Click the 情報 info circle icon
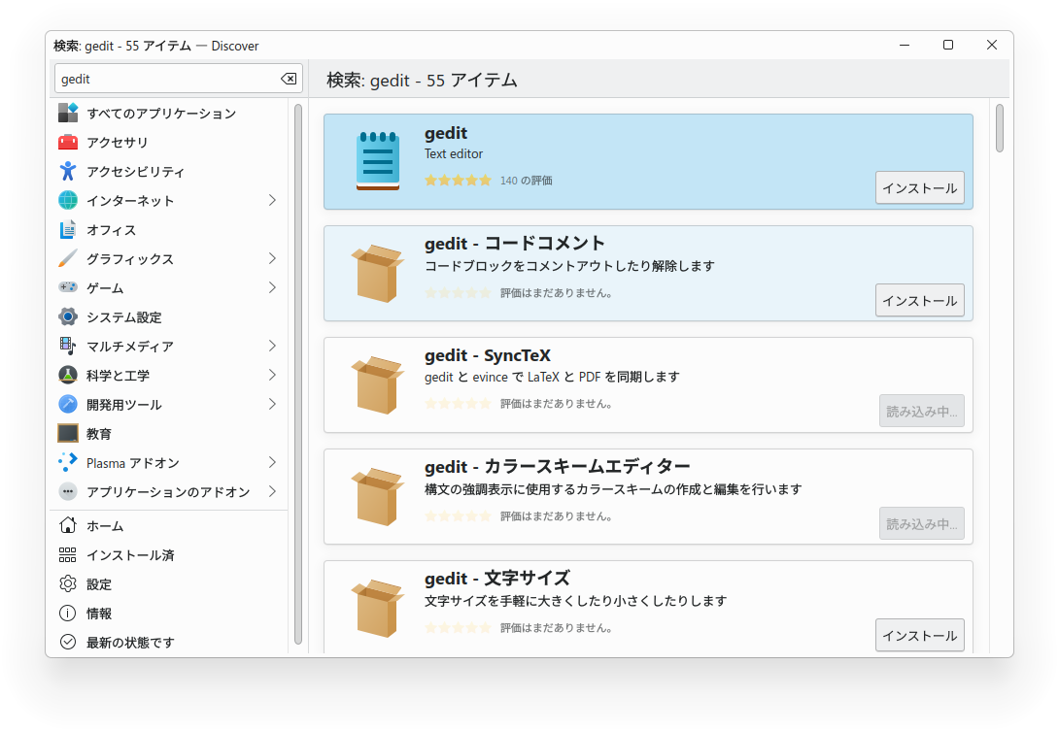The image size is (1059, 731). [68, 613]
